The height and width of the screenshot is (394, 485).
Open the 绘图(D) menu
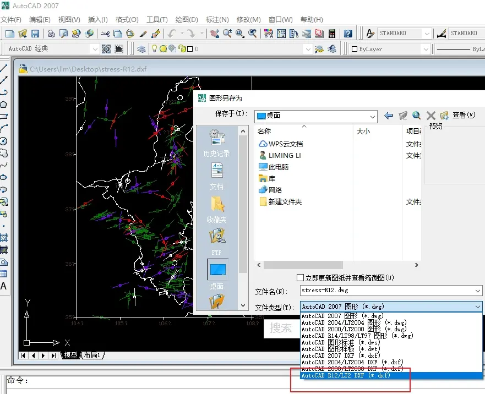click(x=187, y=20)
